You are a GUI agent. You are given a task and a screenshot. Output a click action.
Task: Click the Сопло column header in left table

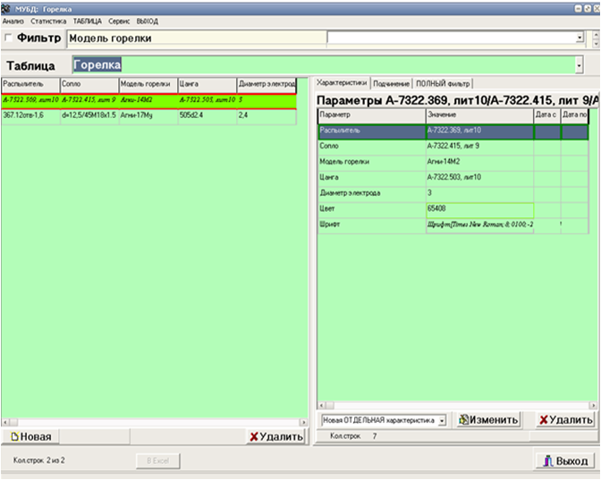(x=89, y=84)
